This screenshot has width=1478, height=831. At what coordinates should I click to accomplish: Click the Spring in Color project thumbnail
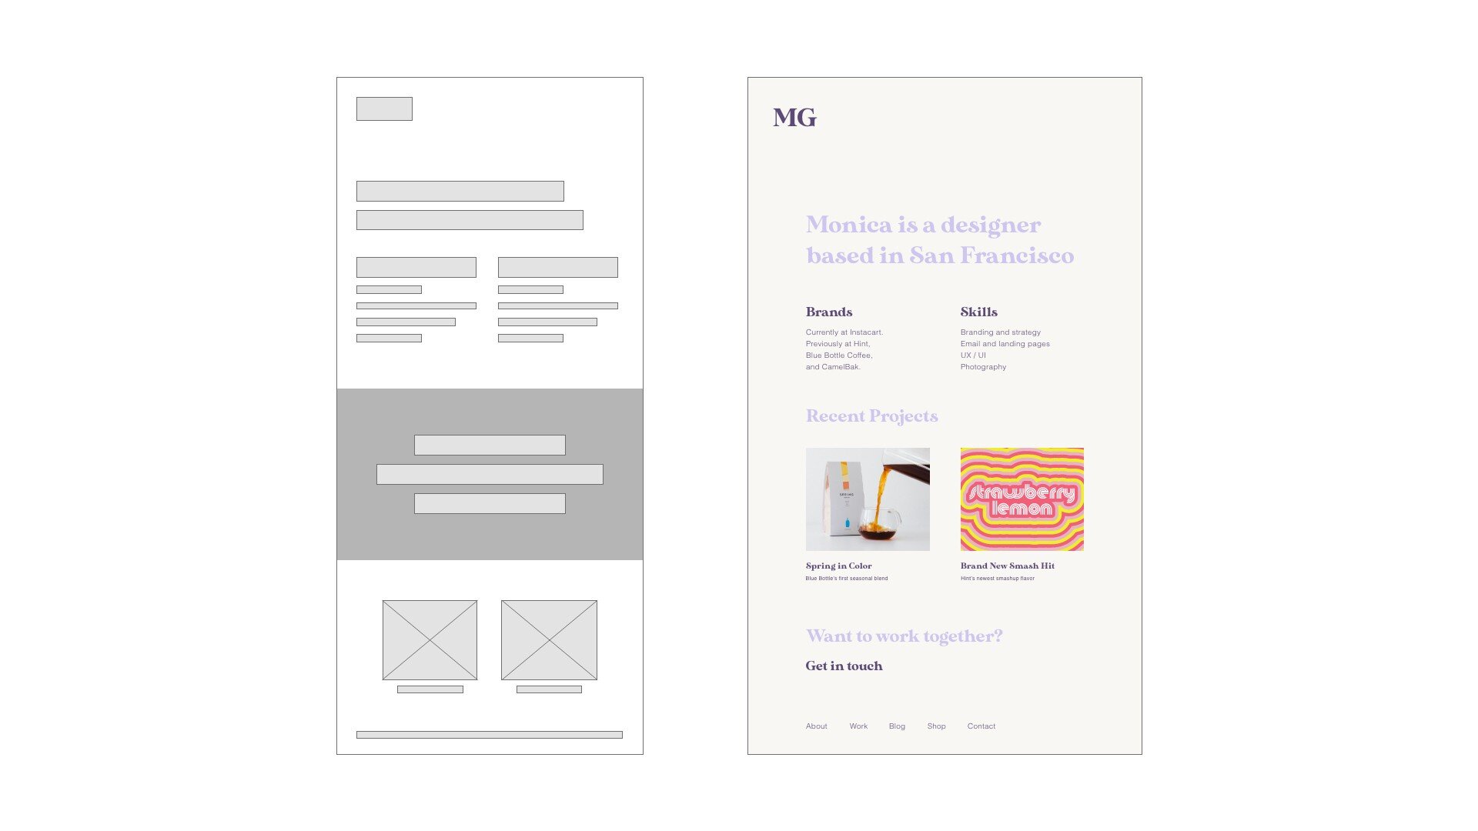point(868,498)
